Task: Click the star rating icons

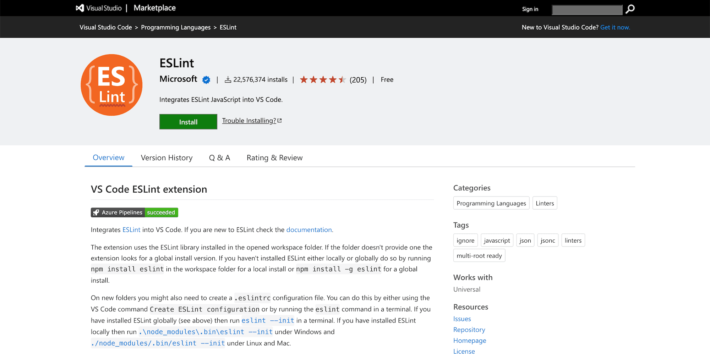Action: [x=323, y=79]
